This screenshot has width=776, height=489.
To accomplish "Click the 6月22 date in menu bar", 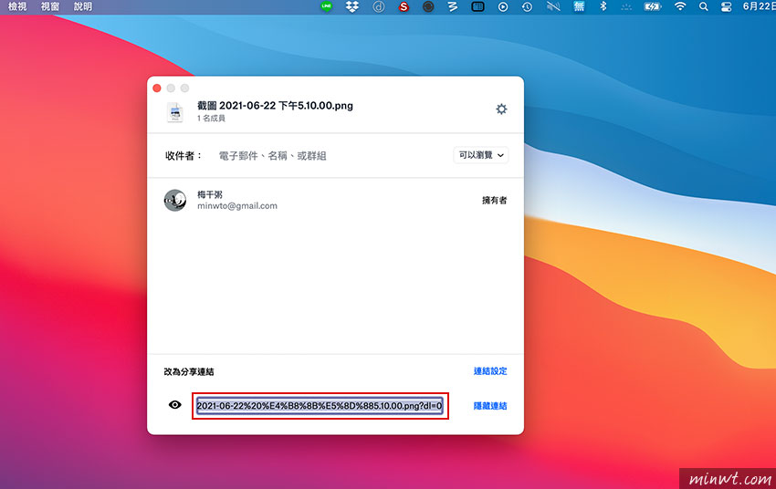I will (x=759, y=6).
